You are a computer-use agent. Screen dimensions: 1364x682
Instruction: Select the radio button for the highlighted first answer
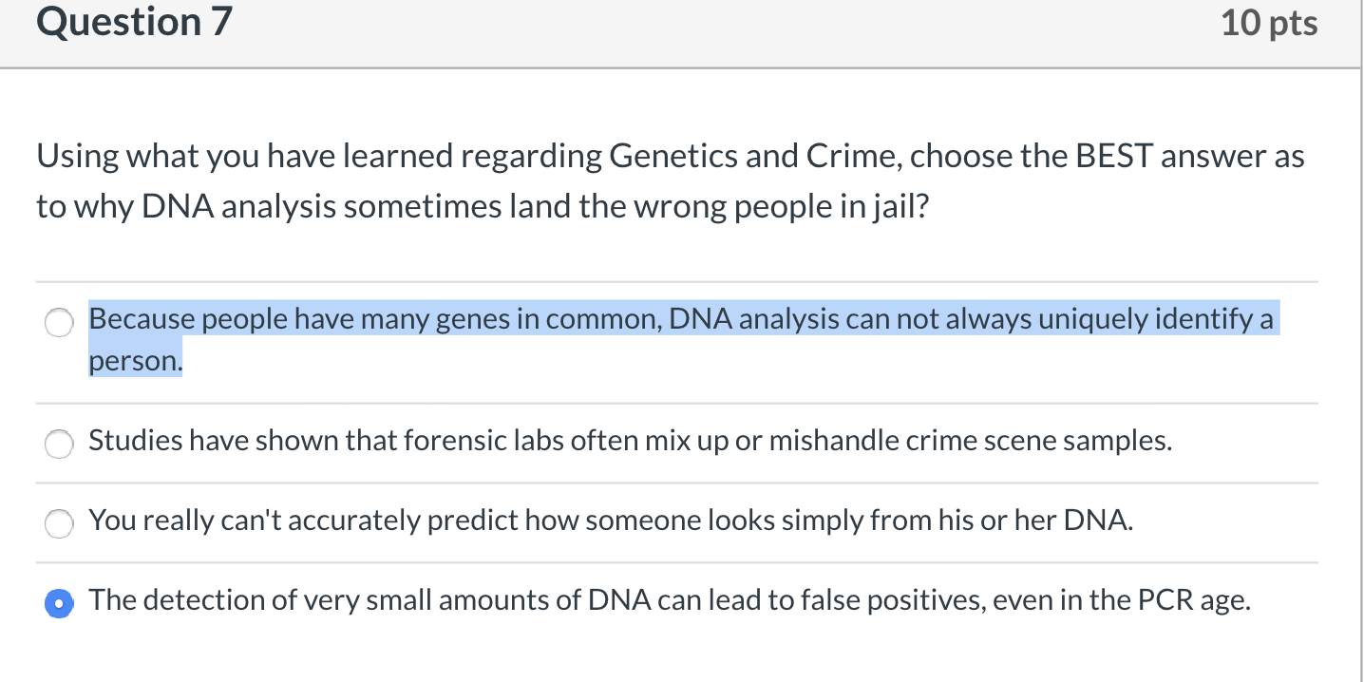(x=59, y=322)
